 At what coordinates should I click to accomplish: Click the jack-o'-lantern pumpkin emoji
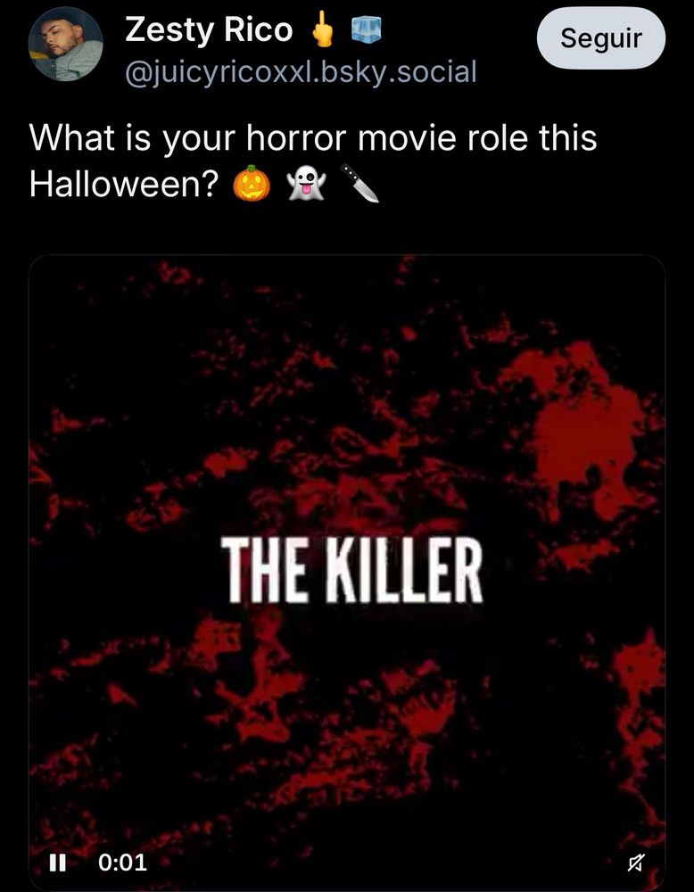tap(252, 184)
